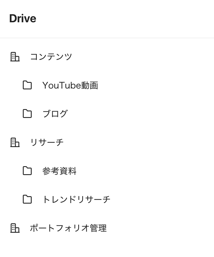Go to ブログ under コンテンツ

pyautogui.click(x=55, y=114)
